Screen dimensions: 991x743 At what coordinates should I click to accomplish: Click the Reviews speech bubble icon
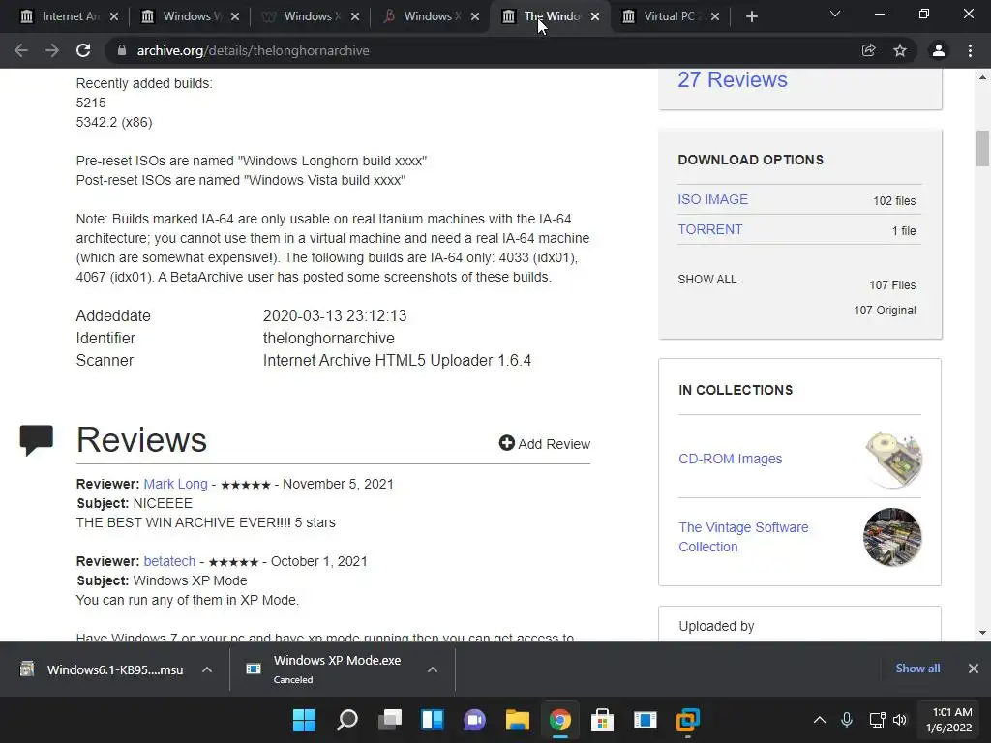pos(36,440)
